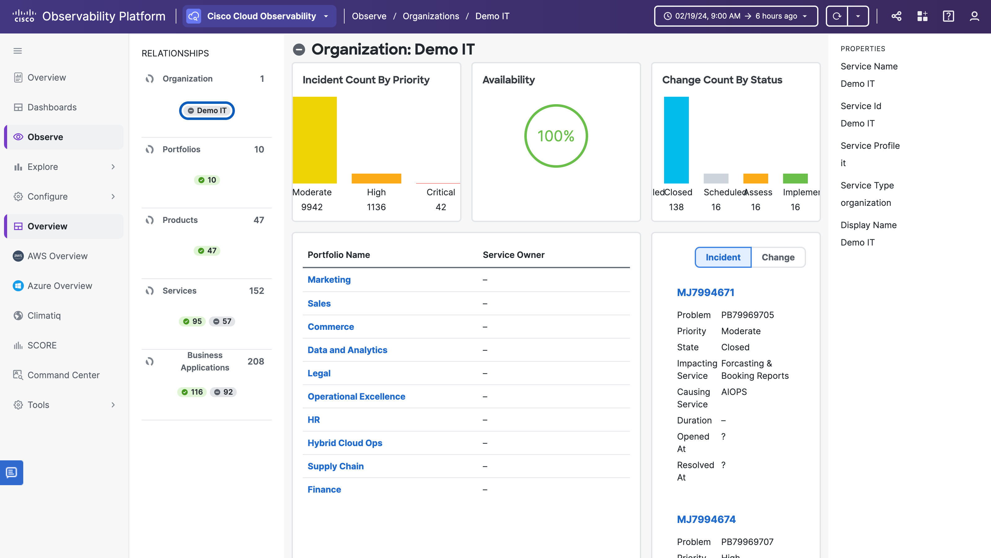This screenshot has width=991, height=558.
Task: Click the Products relationship icon
Action: tap(150, 220)
